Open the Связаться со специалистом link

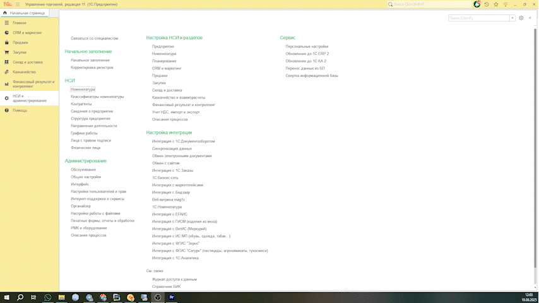[x=94, y=39]
